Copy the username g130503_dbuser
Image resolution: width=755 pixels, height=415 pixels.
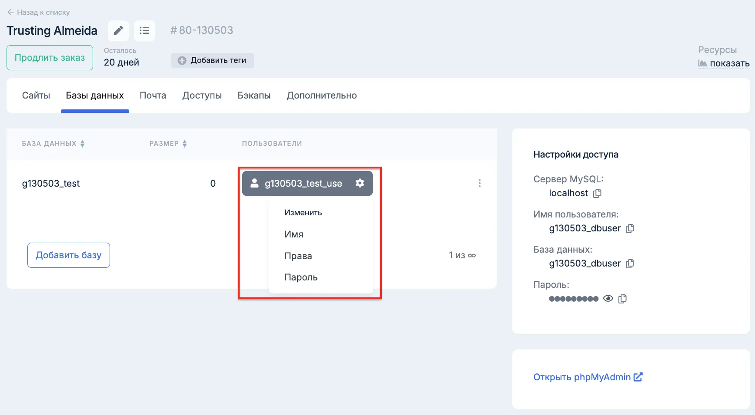(x=630, y=228)
